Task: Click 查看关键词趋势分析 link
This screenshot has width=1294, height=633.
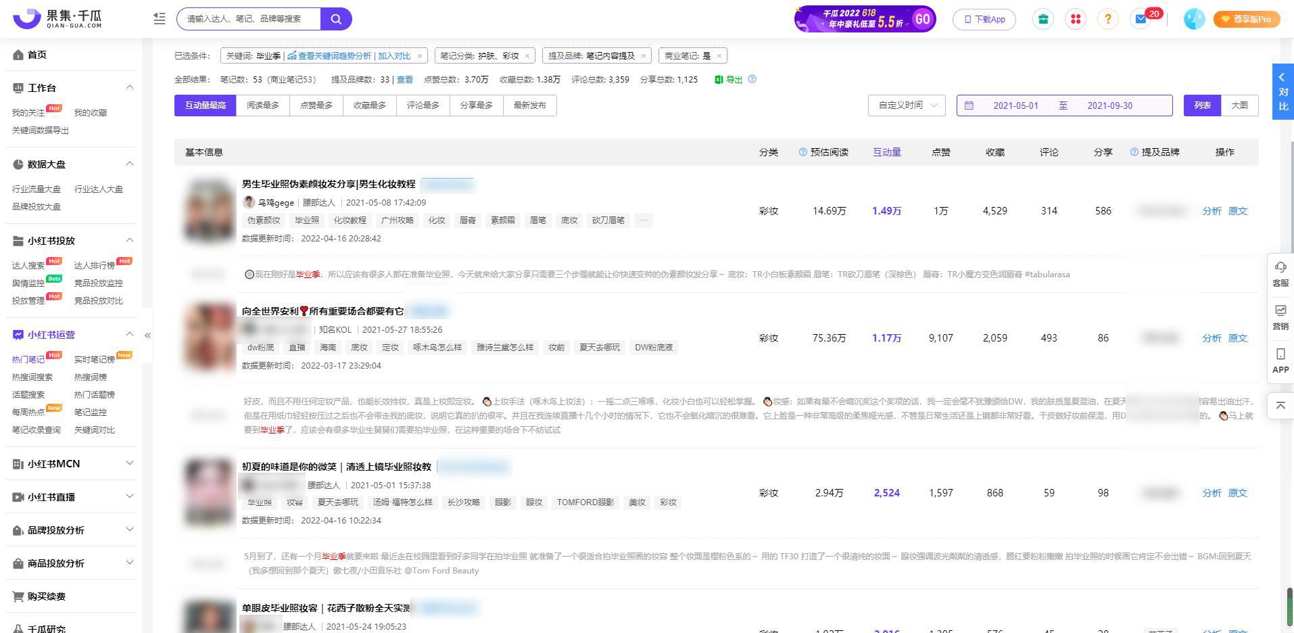Action: tap(329, 56)
